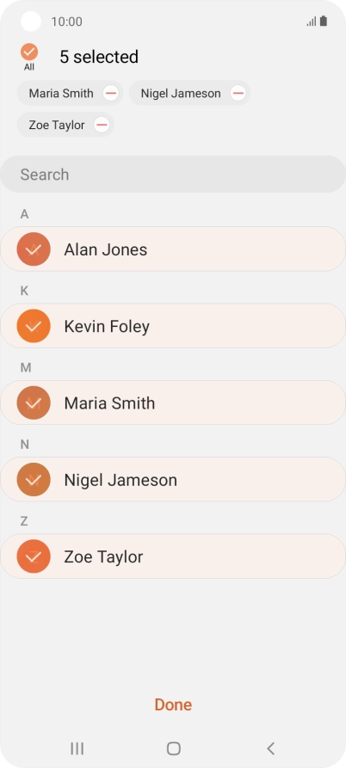Image resolution: width=346 pixels, height=768 pixels.
Task: Tap the Maria Smith selected chip label
Action: (61, 93)
